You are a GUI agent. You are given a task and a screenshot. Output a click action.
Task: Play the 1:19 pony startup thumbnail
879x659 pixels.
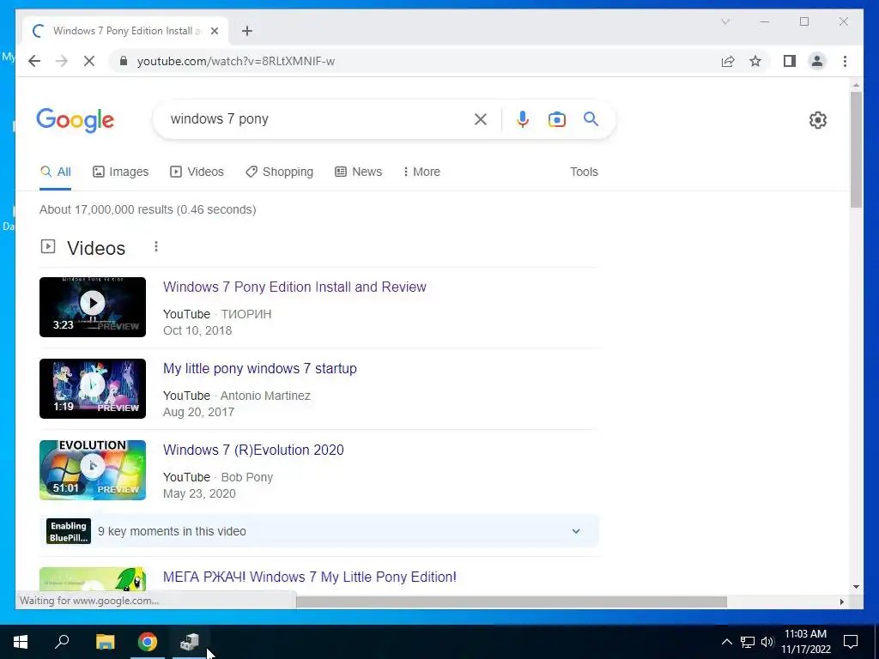tap(93, 389)
